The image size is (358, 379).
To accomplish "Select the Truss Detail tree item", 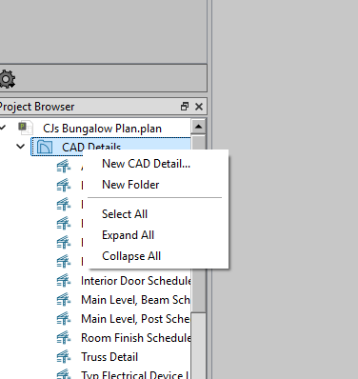I will click(x=109, y=357).
